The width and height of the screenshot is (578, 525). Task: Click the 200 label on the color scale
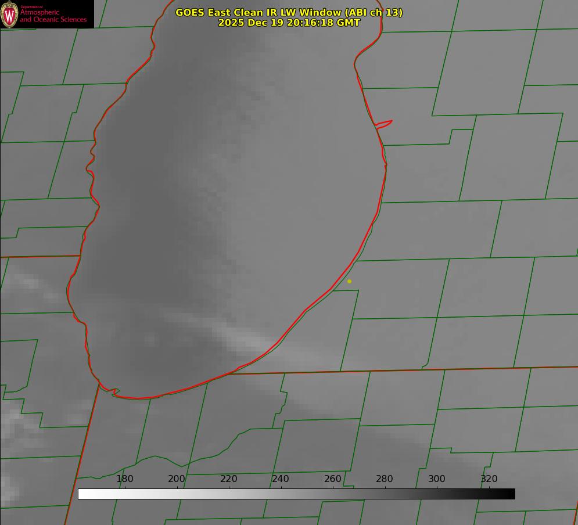(x=177, y=479)
